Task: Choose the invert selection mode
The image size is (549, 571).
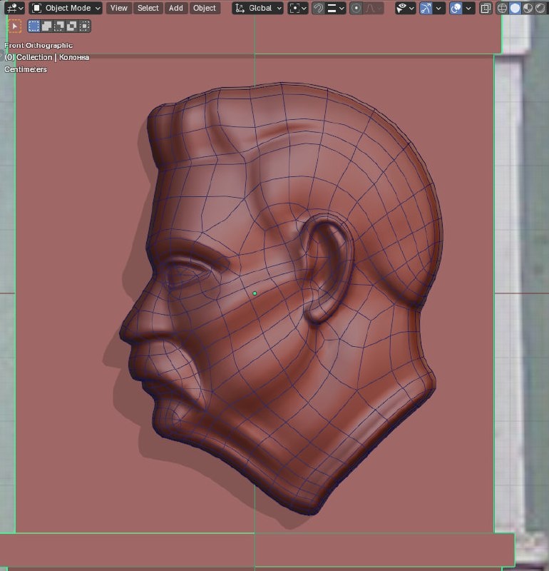Action: pyautogui.click(x=72, y=26)
